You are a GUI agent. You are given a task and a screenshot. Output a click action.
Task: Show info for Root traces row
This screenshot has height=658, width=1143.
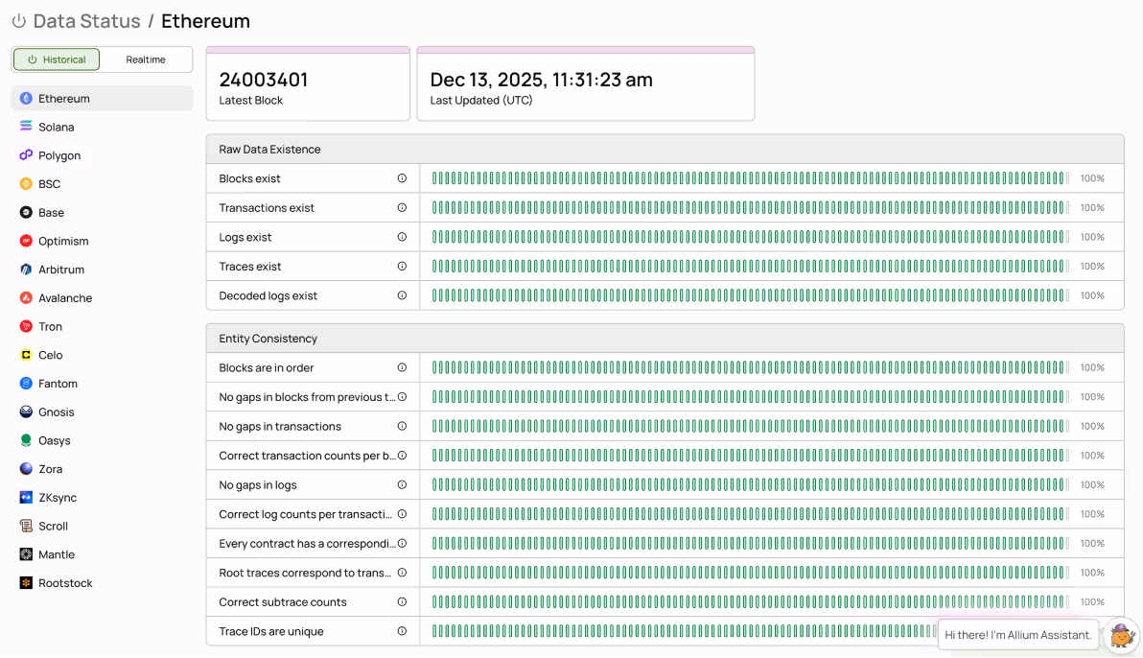point(402,573)
